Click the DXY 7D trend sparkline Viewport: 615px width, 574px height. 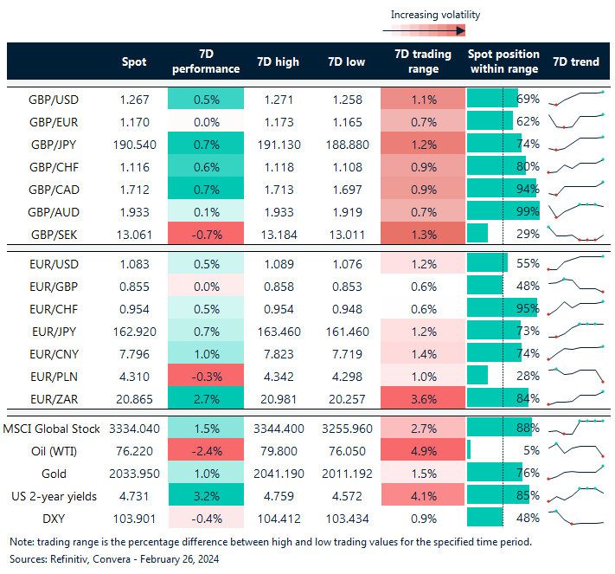(575, 518)
